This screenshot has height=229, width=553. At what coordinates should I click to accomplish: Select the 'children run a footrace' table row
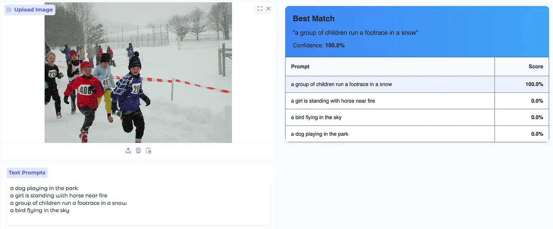click(x=417, y=84)
